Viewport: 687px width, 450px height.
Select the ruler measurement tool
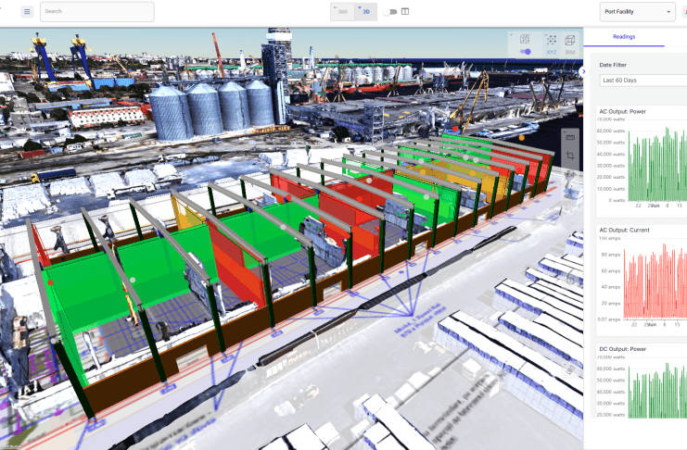coord(570,137)
